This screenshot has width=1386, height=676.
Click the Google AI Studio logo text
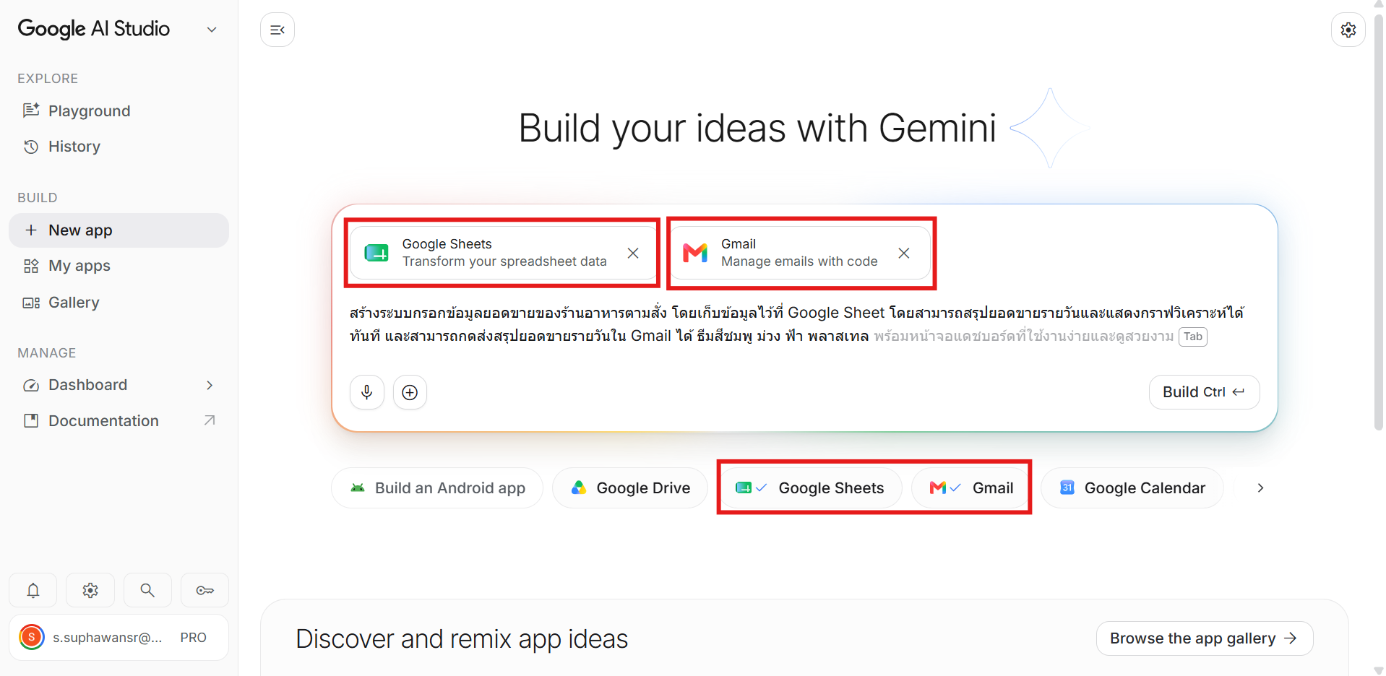point(94,29)
